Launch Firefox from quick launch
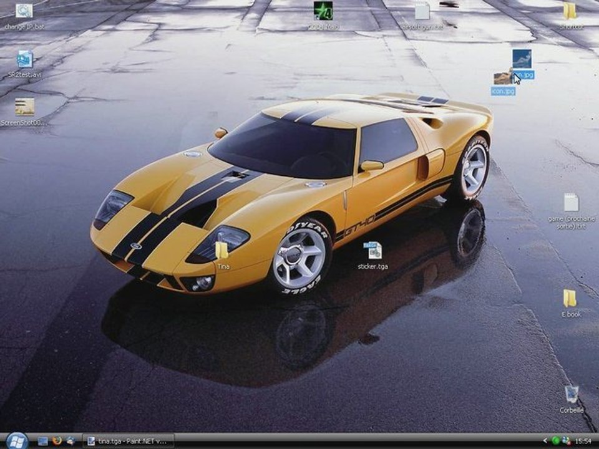 click(x=57, y=441)
